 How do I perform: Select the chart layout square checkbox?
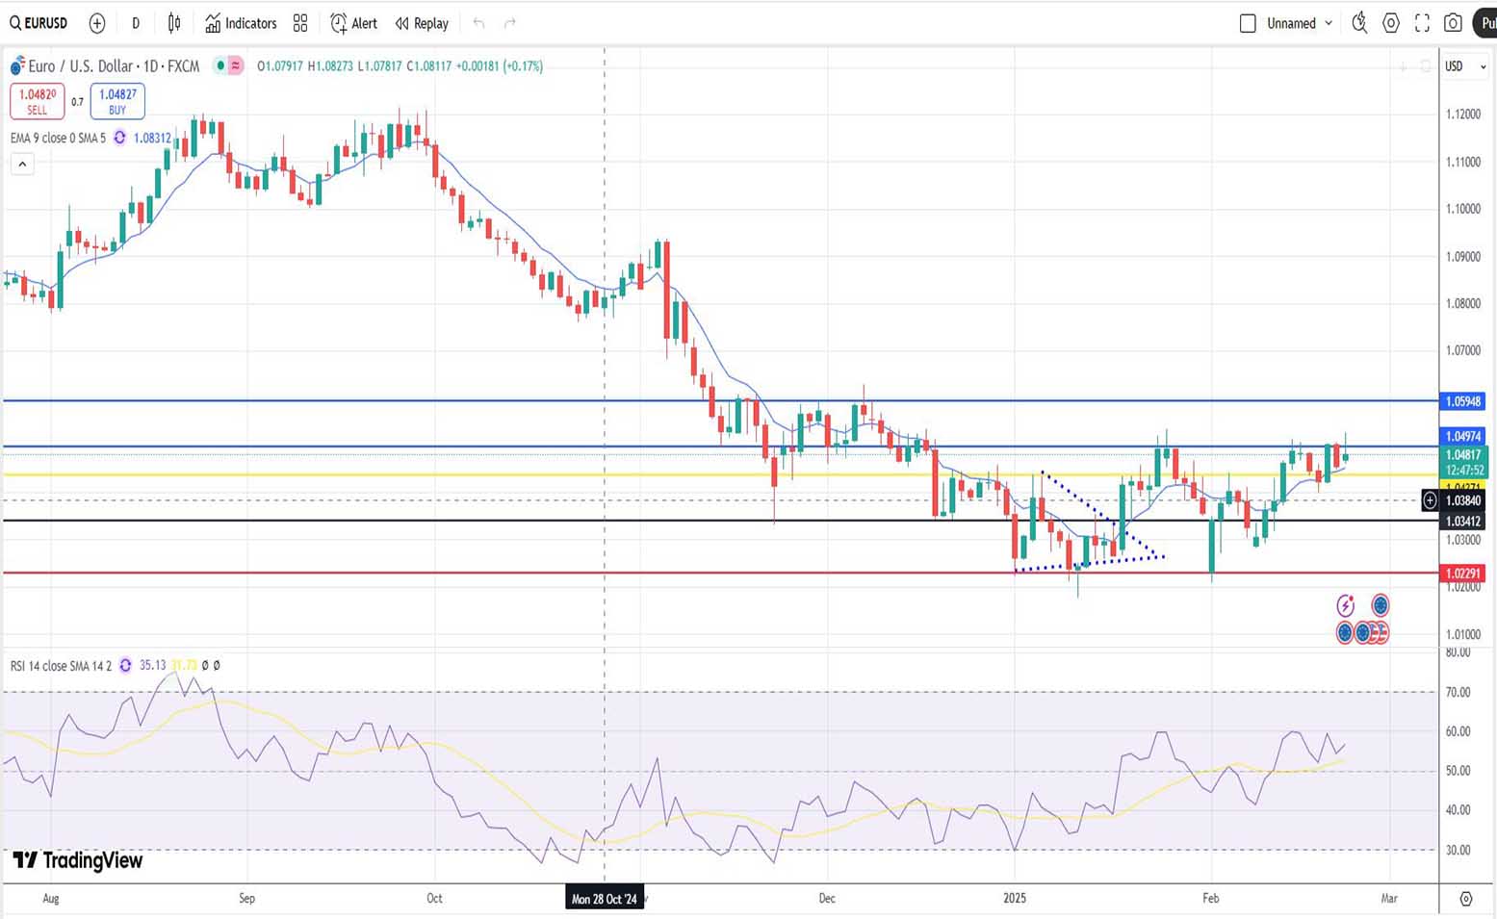point(1248,23)
